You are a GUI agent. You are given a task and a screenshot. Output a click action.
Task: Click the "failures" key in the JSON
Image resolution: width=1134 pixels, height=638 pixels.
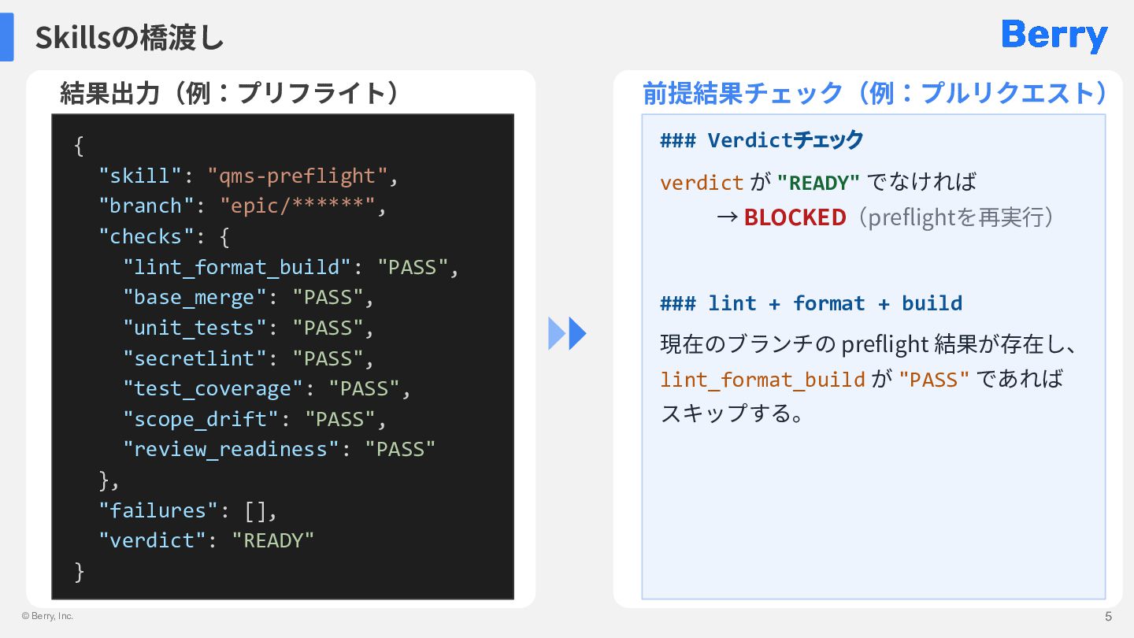[152, 510]
